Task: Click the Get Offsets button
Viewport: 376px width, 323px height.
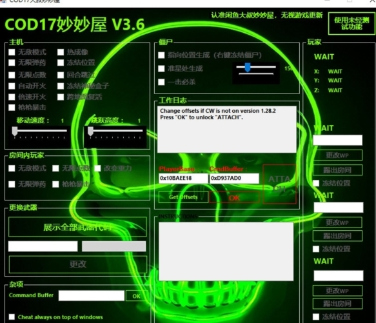Action: click(x=183, y=197)
